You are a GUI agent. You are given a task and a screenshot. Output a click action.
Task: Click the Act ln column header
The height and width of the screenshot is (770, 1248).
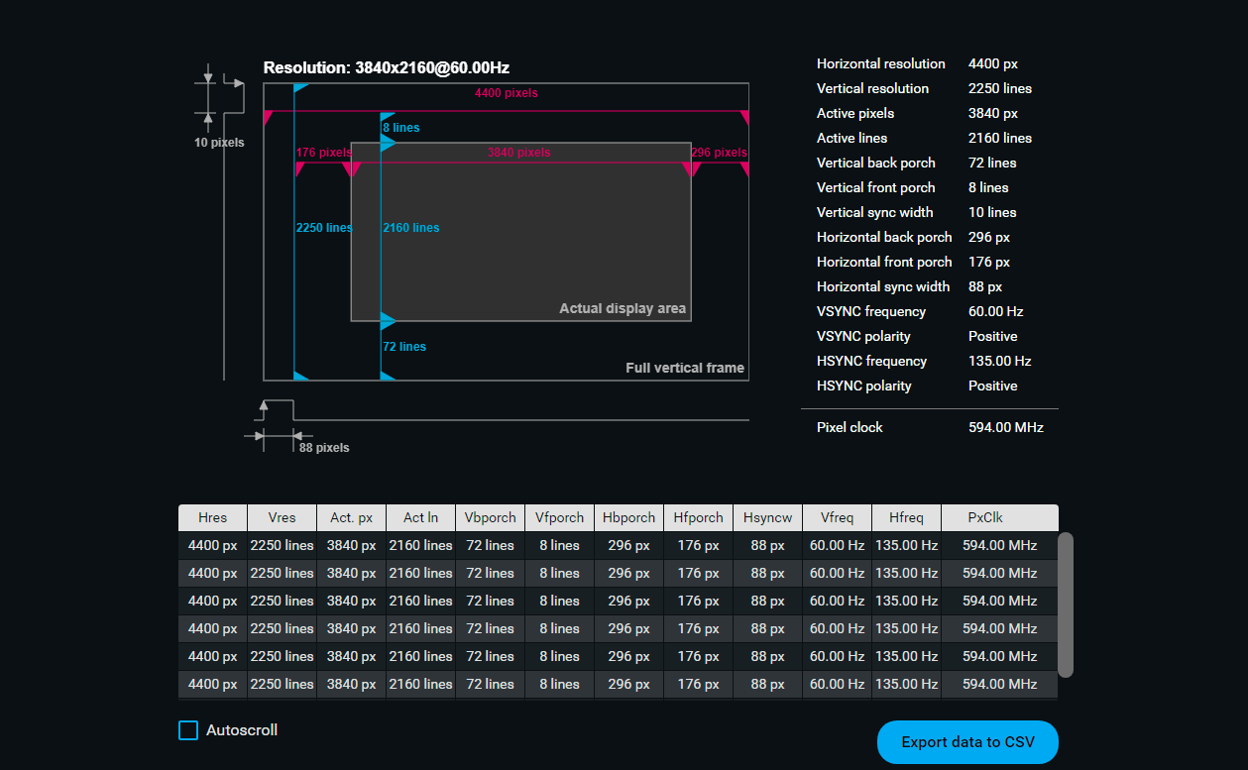pos(420,517)
